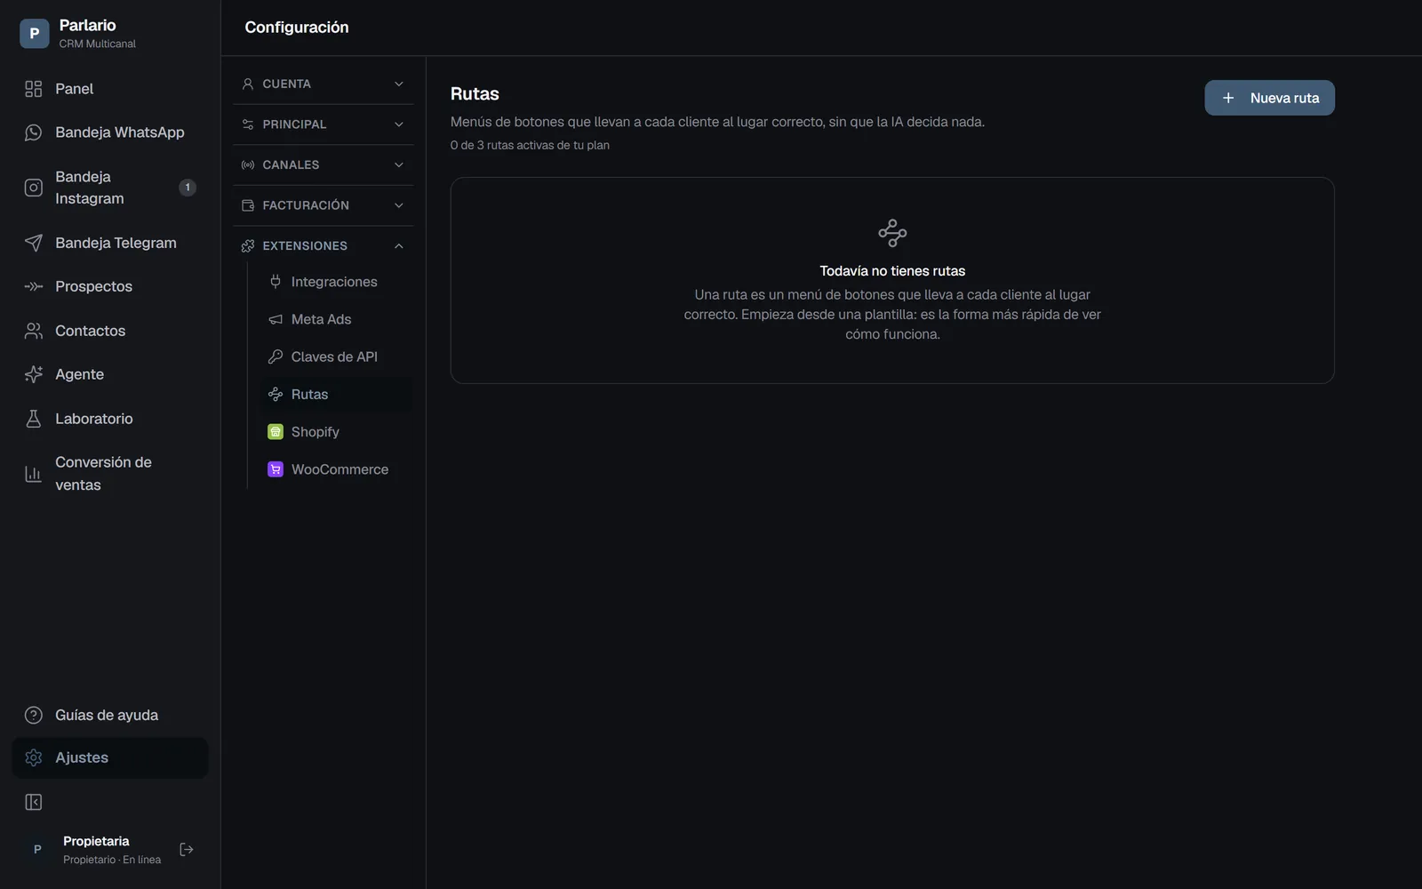
Task: Open the Bandeja Instagram inbox
Action: click(110, 188)
